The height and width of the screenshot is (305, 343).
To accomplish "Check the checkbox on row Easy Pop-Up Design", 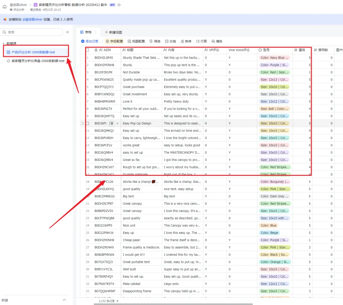I will point(88,123).
